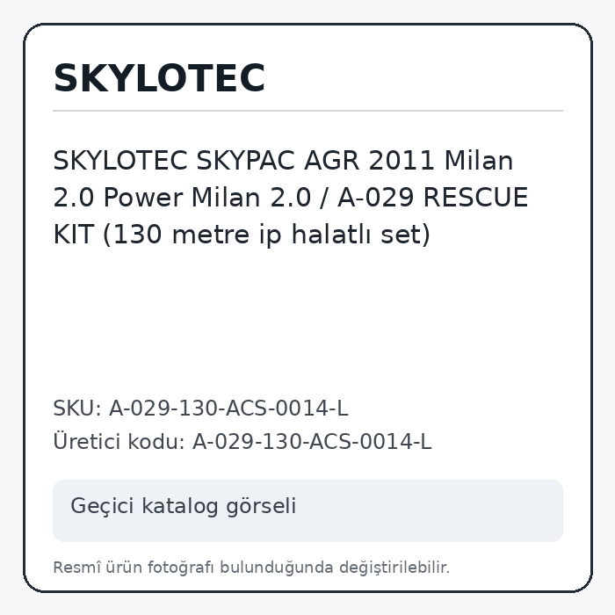Viewport: 615px width, 615px height.
Task: Select the SKU value A-029-130-ACS-0014-L
Action: [228, 409]
